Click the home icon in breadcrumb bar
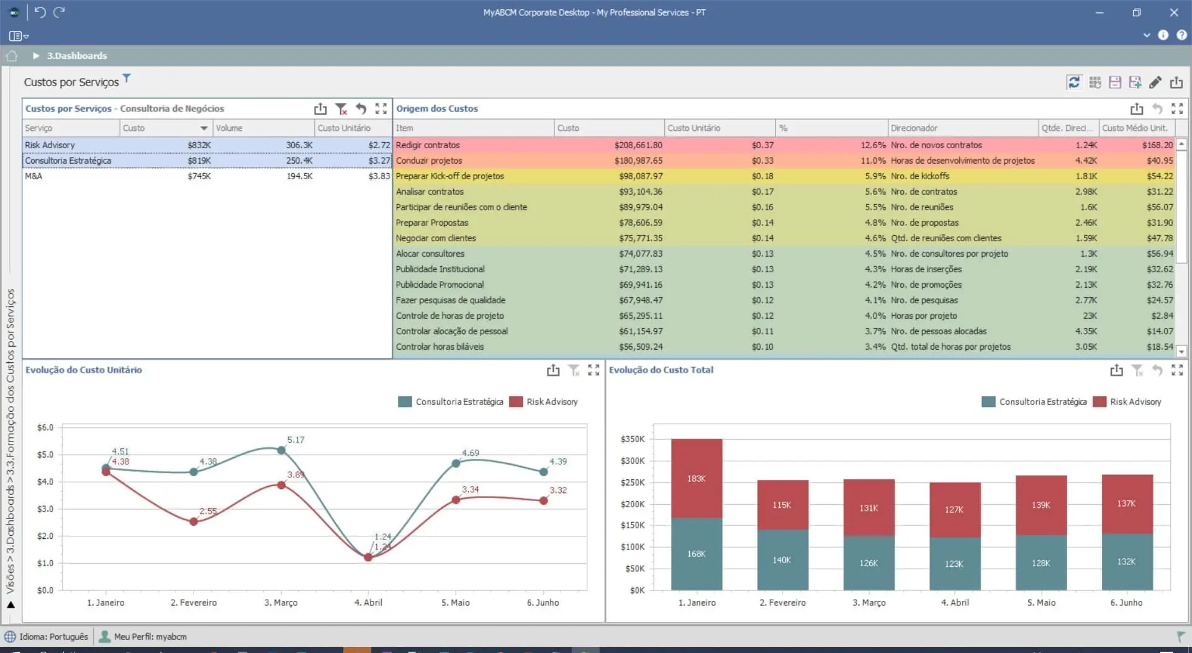Screen dimensions: 1192x653 click(12, 56)
